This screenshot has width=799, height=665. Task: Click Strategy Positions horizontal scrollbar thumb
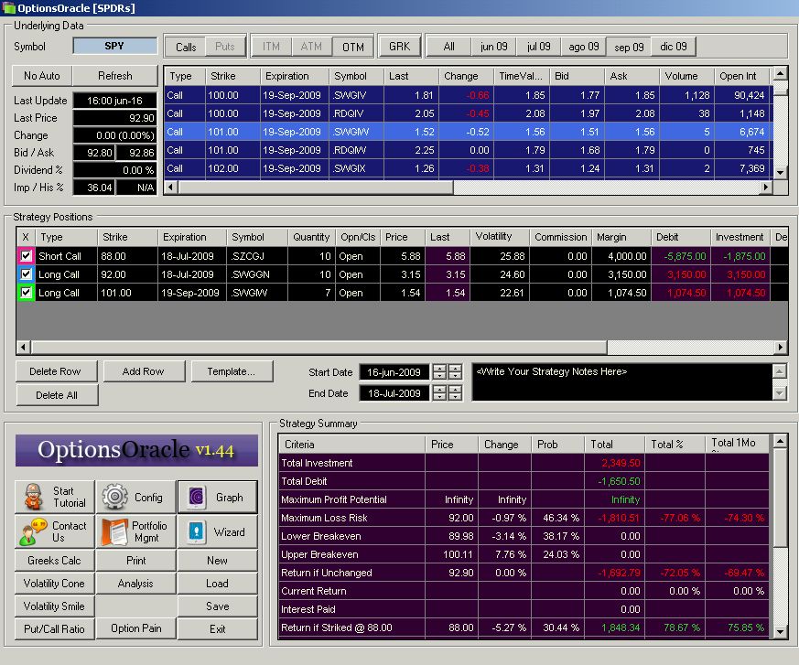tap(319, 348)
